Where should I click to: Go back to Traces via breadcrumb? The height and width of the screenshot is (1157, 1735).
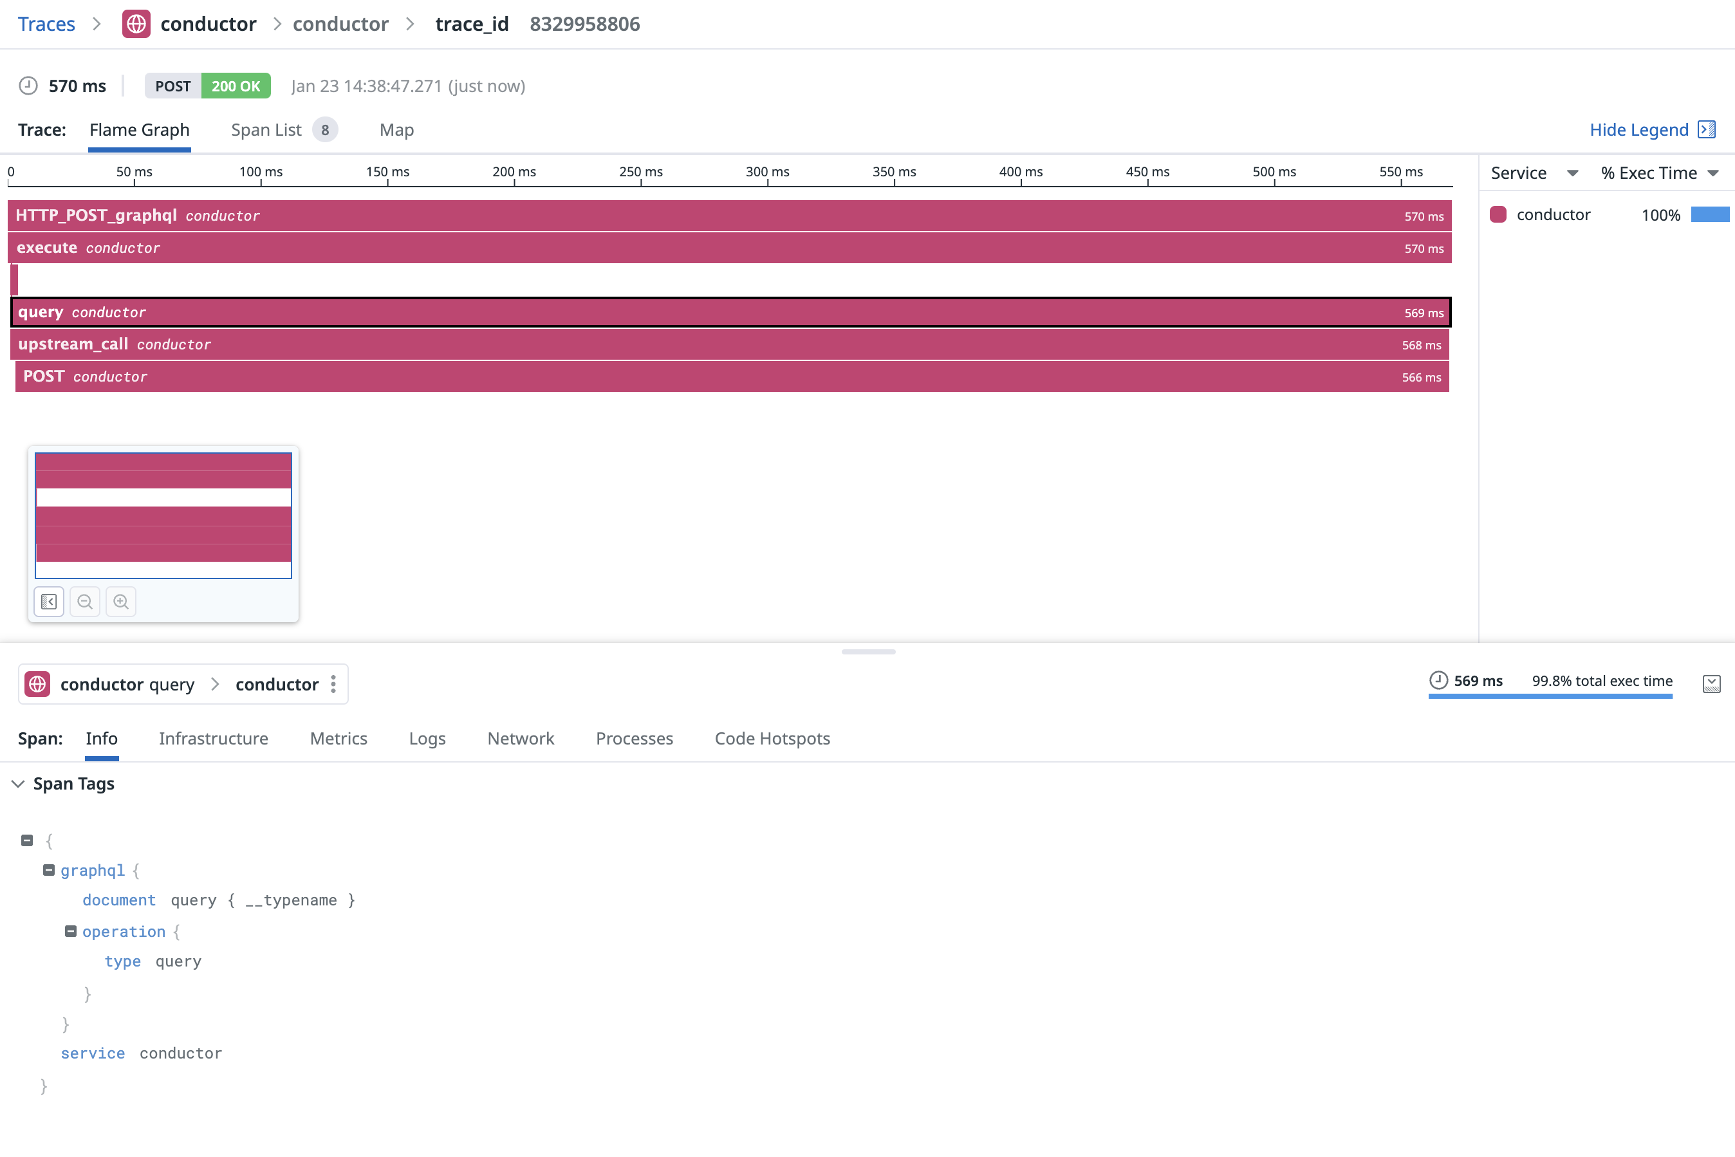pos(46,24)
